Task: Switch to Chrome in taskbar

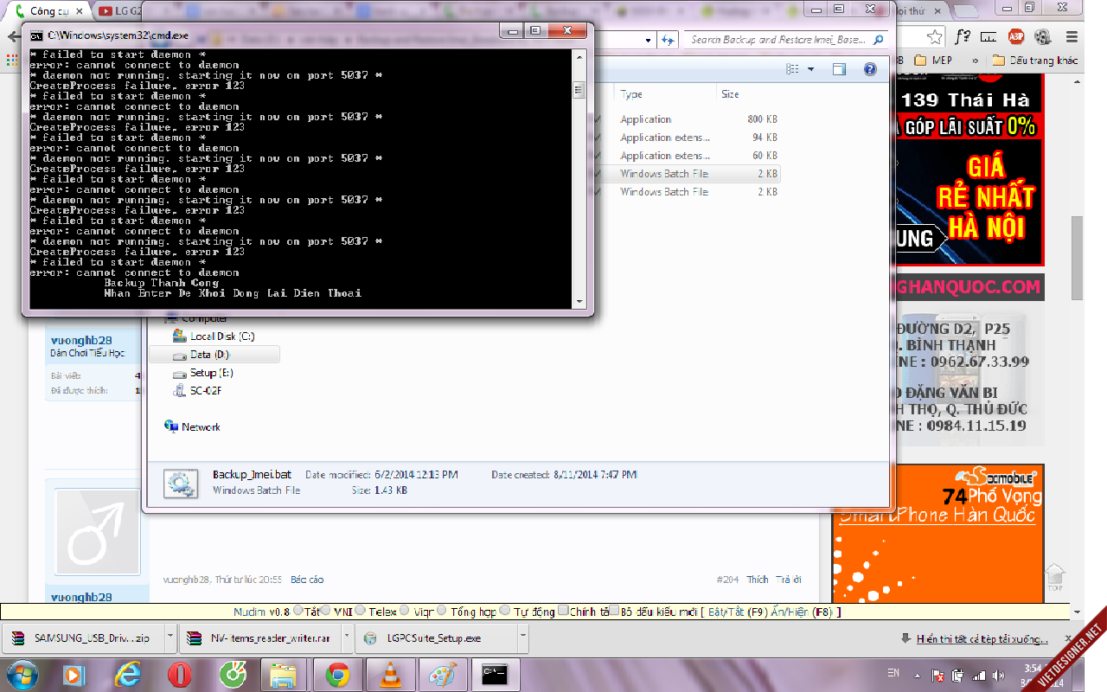Action: 337,674
